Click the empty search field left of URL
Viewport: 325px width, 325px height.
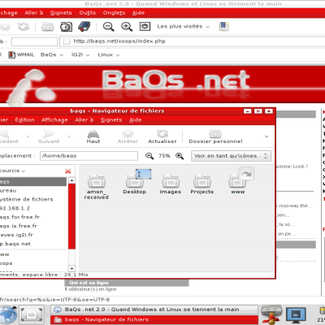tap(34, 41)
